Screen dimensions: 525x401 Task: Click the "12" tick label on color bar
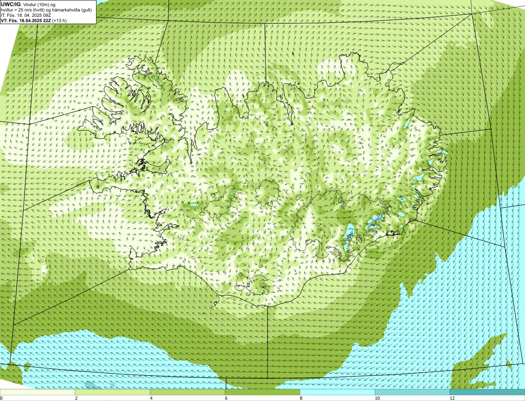click(x=452, y=398)
